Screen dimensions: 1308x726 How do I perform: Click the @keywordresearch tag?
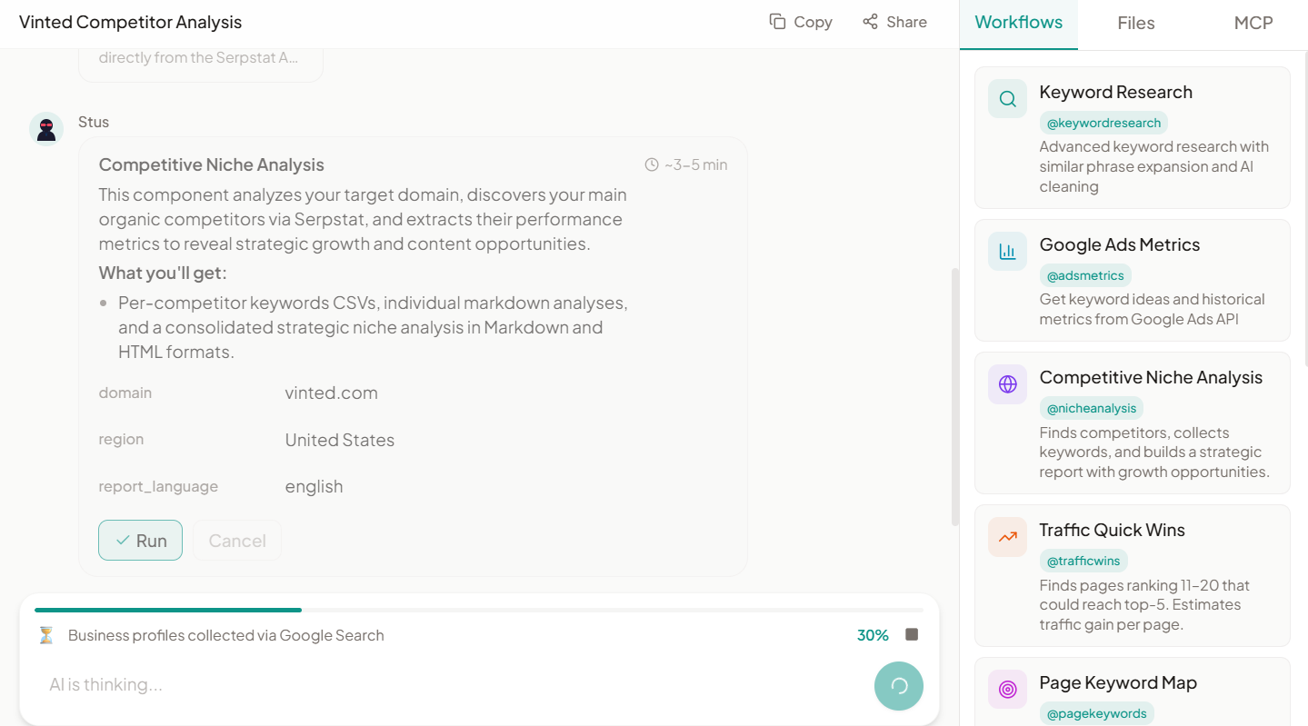(x=1103, y=123)
